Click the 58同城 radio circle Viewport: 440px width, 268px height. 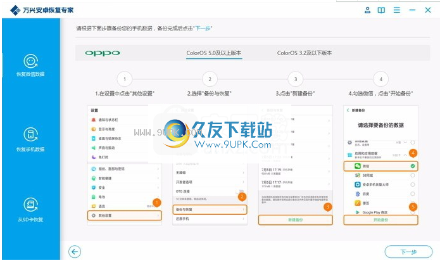coord(413,175)
